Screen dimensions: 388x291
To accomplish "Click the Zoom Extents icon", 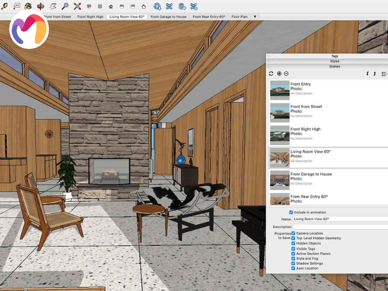I will click(x=78, y=6).
